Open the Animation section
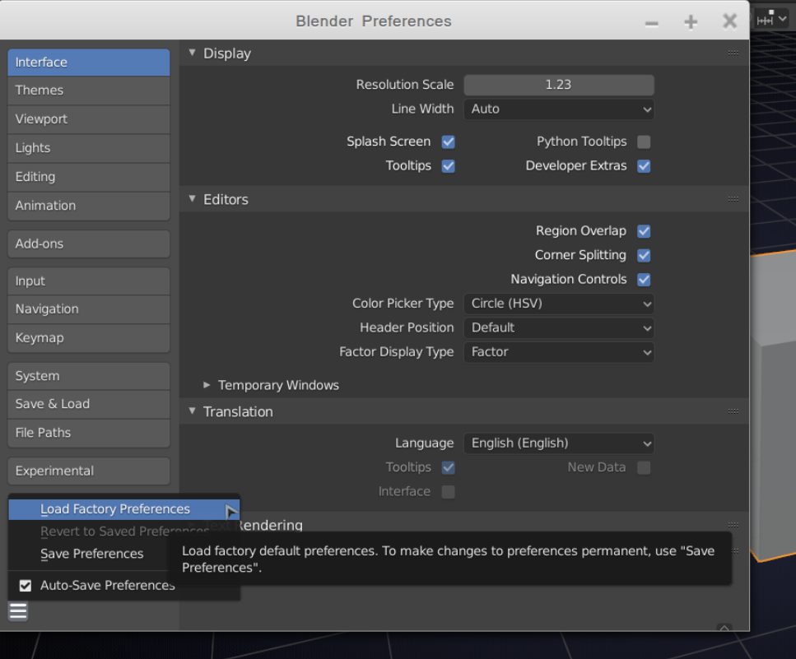 pos(89,206)
